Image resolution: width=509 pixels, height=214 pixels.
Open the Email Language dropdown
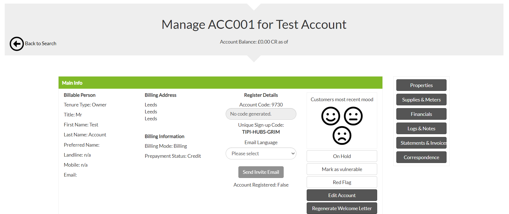pos(261,154)
